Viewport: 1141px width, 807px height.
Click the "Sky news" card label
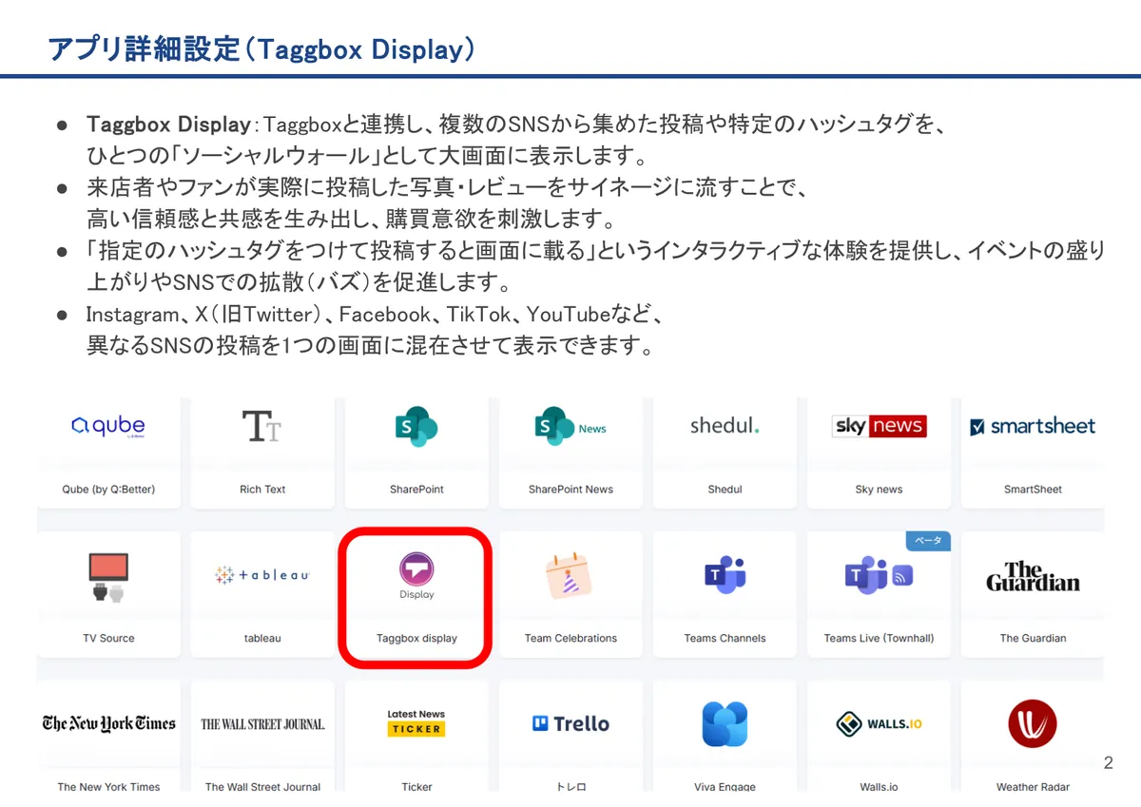[879, 490]
